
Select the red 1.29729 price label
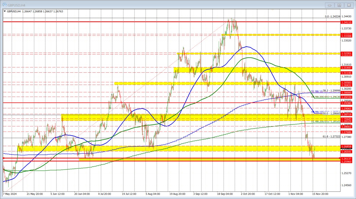tap(347, 97)
